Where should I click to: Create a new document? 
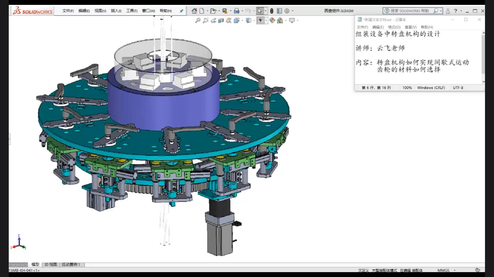click(x=202, y=11)
